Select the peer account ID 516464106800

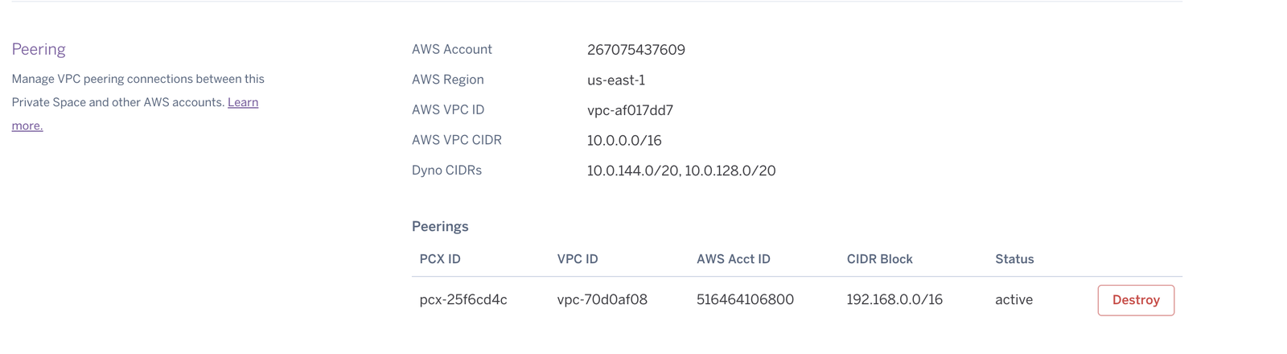point(745,300)
